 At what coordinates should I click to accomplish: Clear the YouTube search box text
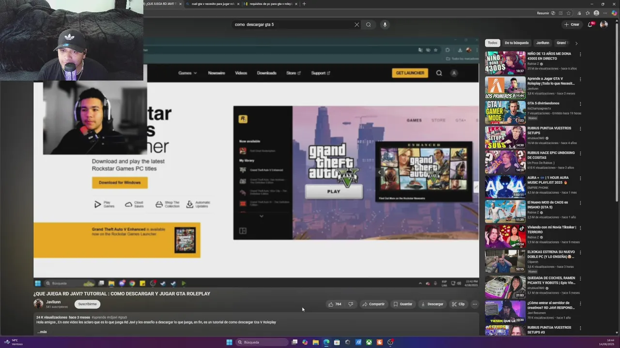coord(357,25)
